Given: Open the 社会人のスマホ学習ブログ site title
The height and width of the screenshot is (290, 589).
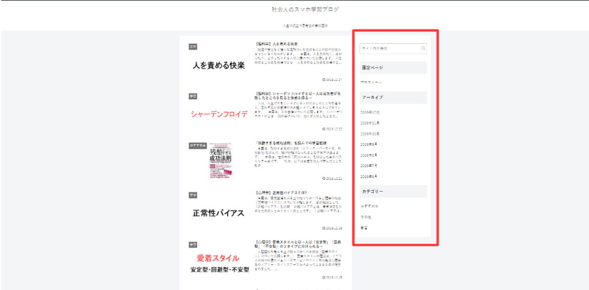Looking at the screenshot, I should [305, 10].
